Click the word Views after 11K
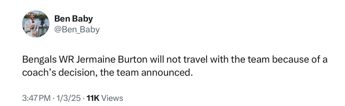345x106 pixels. point(112,98)
